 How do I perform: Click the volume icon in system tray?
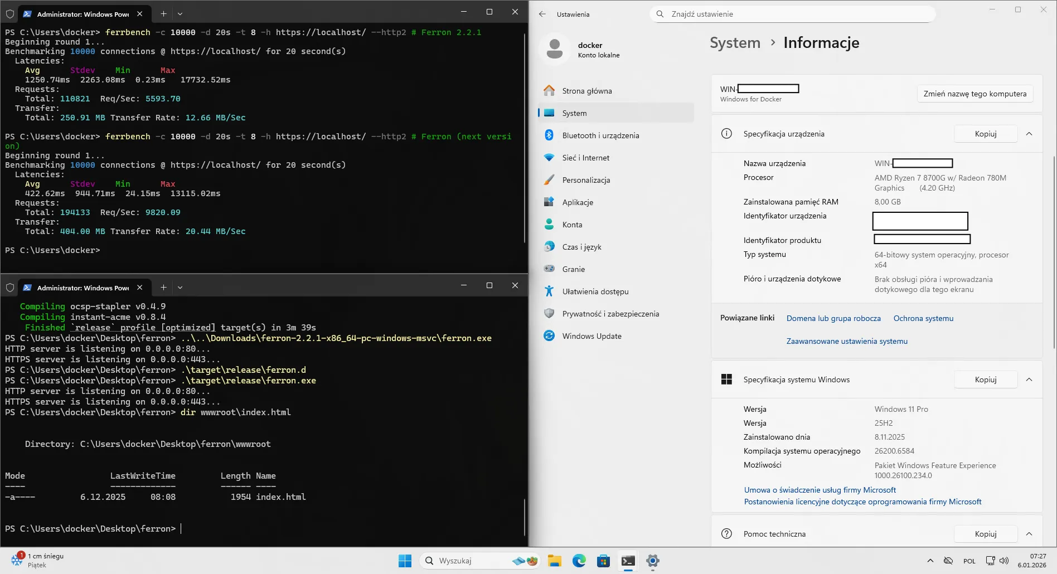pyautogui.click(x=1005, y=561)
